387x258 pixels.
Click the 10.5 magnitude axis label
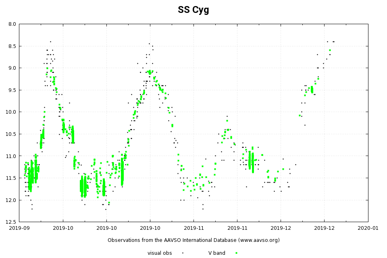coord(11,134)
